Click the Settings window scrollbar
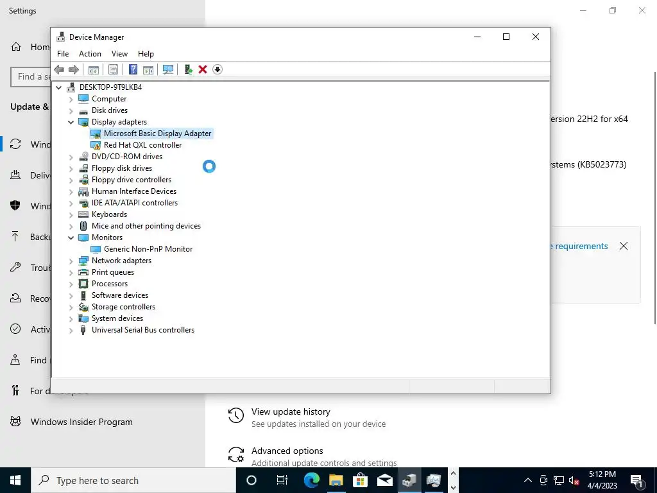657x493 pixels. (654, 198)
